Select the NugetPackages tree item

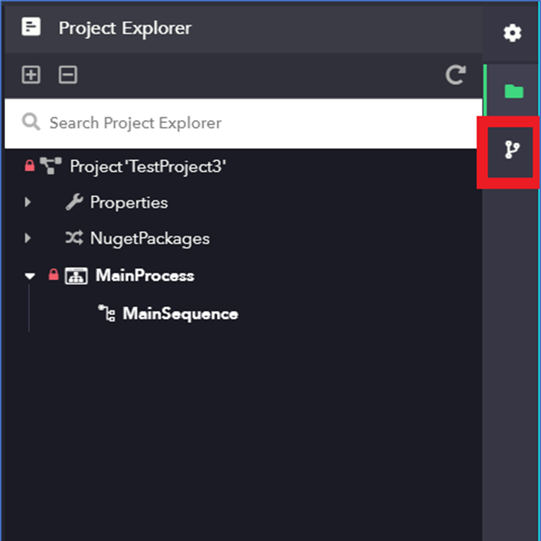(x=149, y=239)
